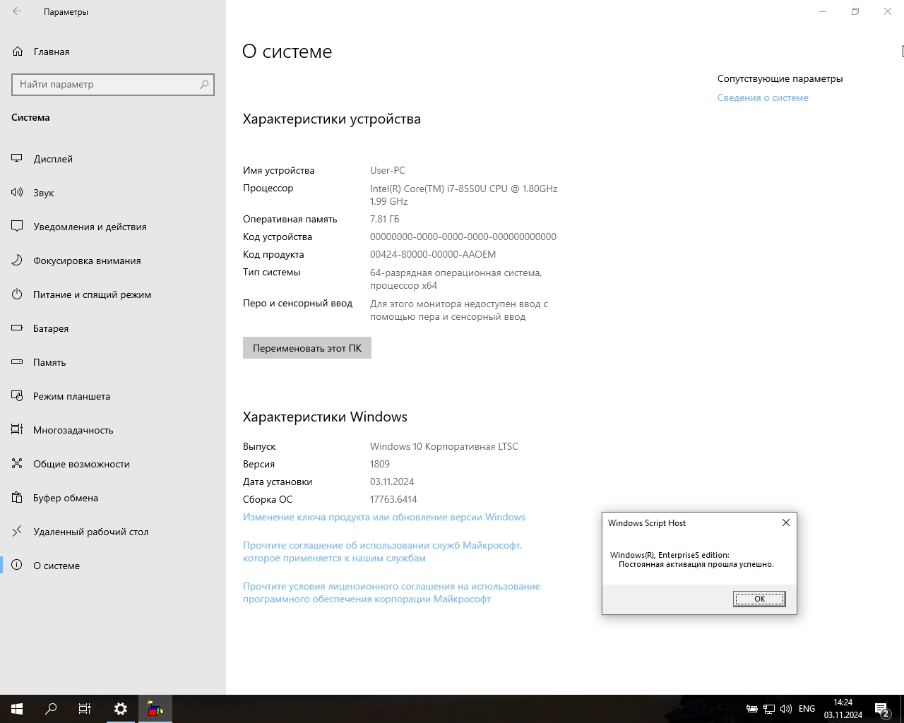The image size is (904, 723).
Task: Click product code 00424-80000-00000-AAOEM
Action: [x=433, y=254]
